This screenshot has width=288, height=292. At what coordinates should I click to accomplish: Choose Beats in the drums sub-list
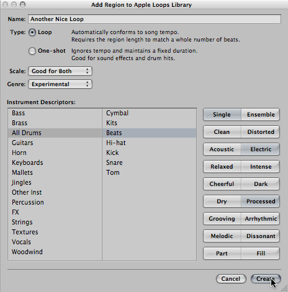[149, 133]
